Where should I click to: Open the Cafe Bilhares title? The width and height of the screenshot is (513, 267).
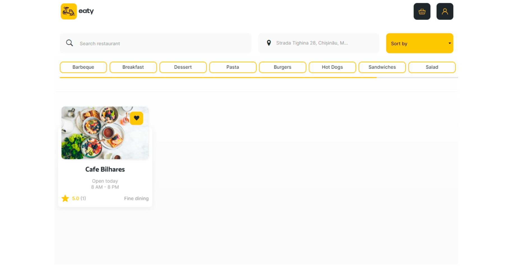pos(105,169)
